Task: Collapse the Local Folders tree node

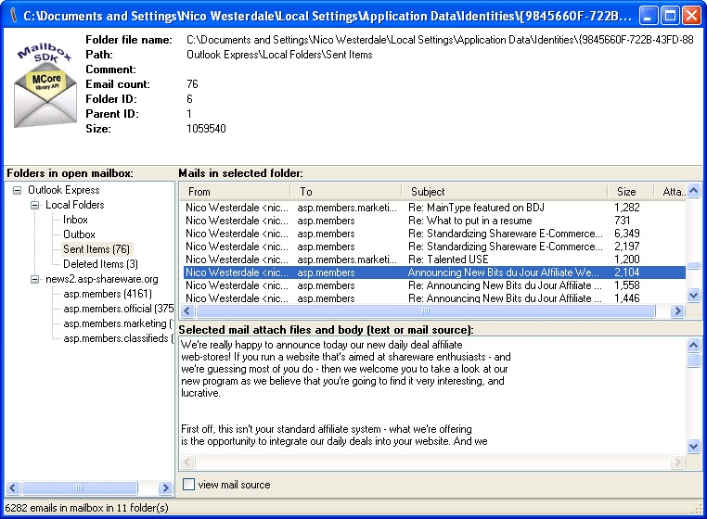Action: click(x=34, y=205)
